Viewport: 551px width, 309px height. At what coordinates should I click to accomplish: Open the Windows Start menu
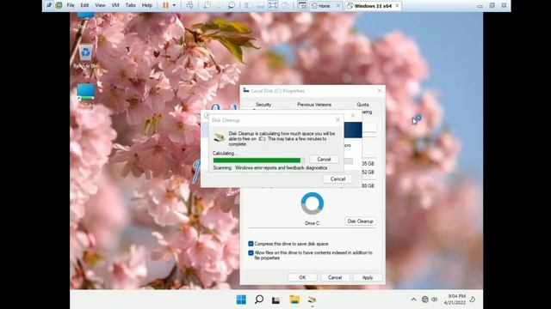(241, 300)
